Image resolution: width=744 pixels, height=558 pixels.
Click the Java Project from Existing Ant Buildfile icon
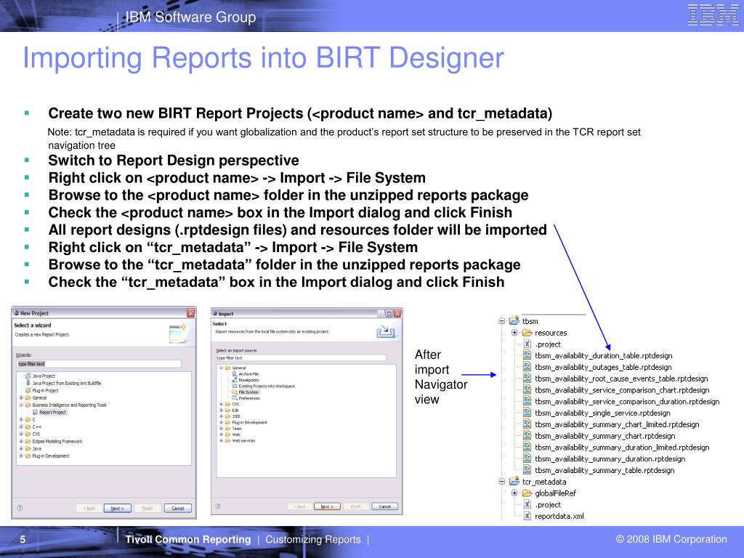click(x=28, y=383)
